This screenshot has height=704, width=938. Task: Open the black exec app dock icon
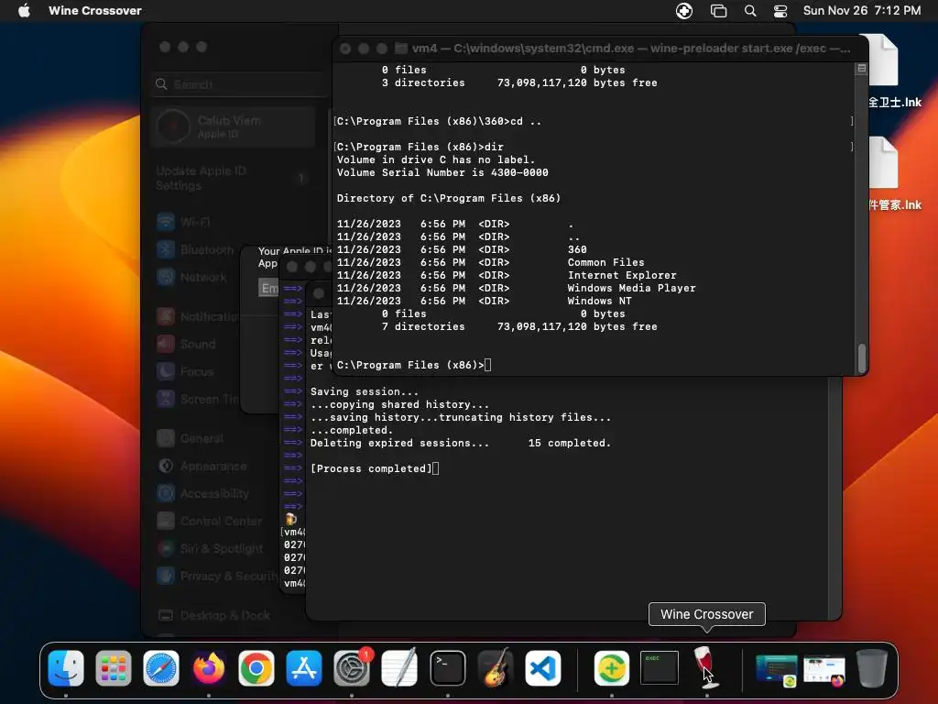(660, 668)
